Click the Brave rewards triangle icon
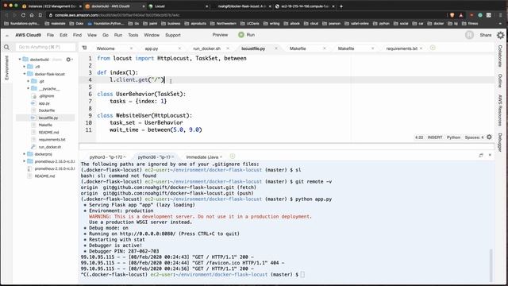 (461, 15)
